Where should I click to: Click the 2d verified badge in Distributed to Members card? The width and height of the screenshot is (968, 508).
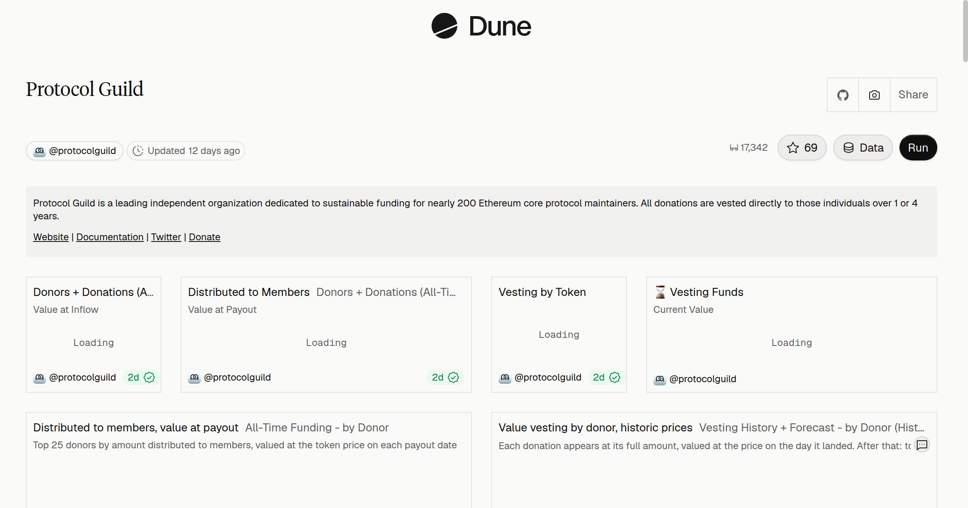[x=445, y=377]
